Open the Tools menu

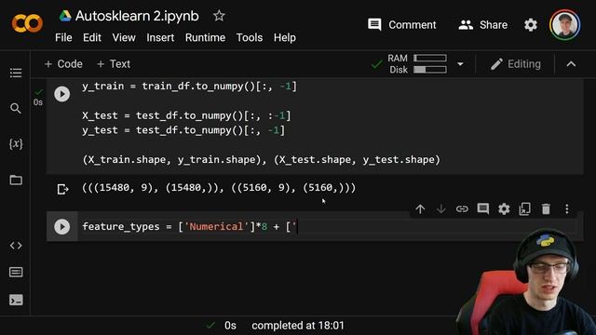(x=250, y=37)
